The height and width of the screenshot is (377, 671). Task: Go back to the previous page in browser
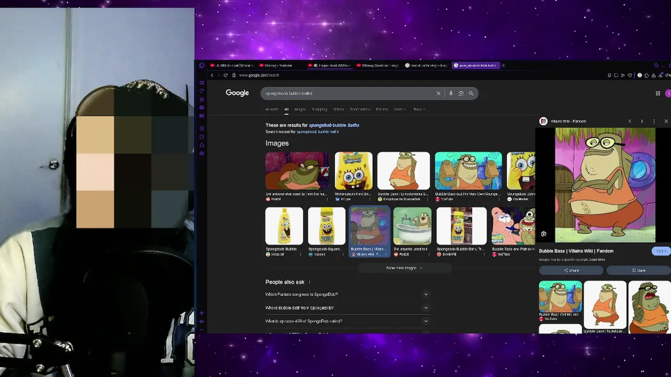click(212, 75)
